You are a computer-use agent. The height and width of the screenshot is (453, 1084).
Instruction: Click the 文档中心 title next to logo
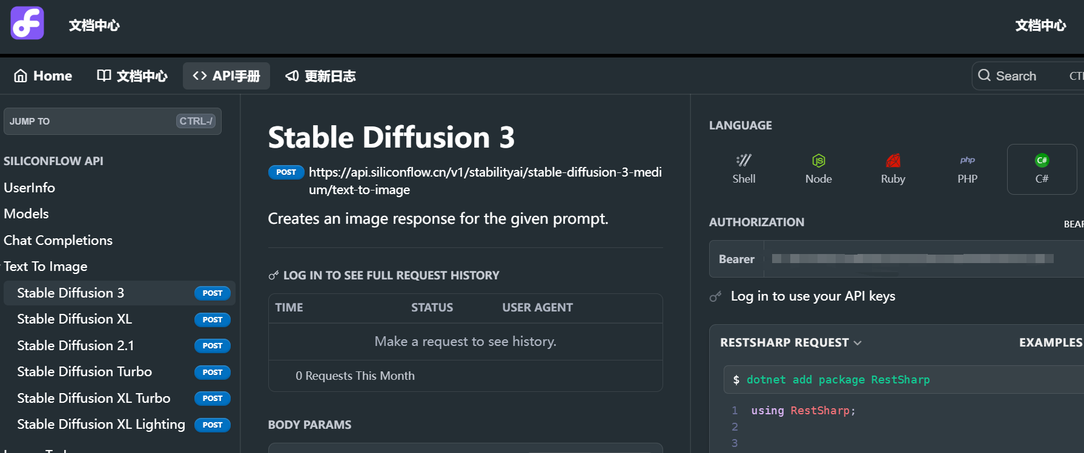click(x=94, y=25)
